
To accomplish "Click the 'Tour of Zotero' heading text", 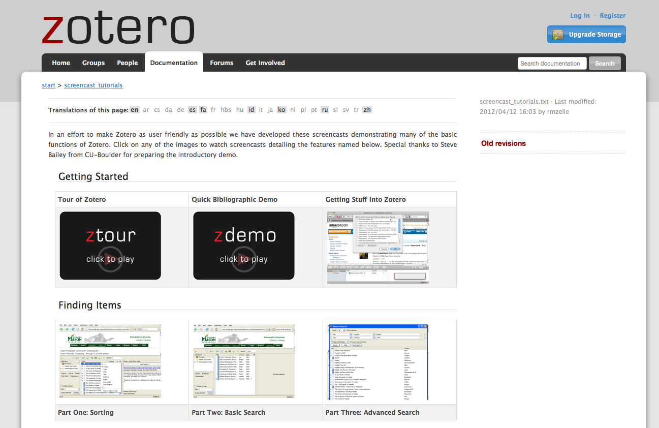I will [x=82, y=199].
